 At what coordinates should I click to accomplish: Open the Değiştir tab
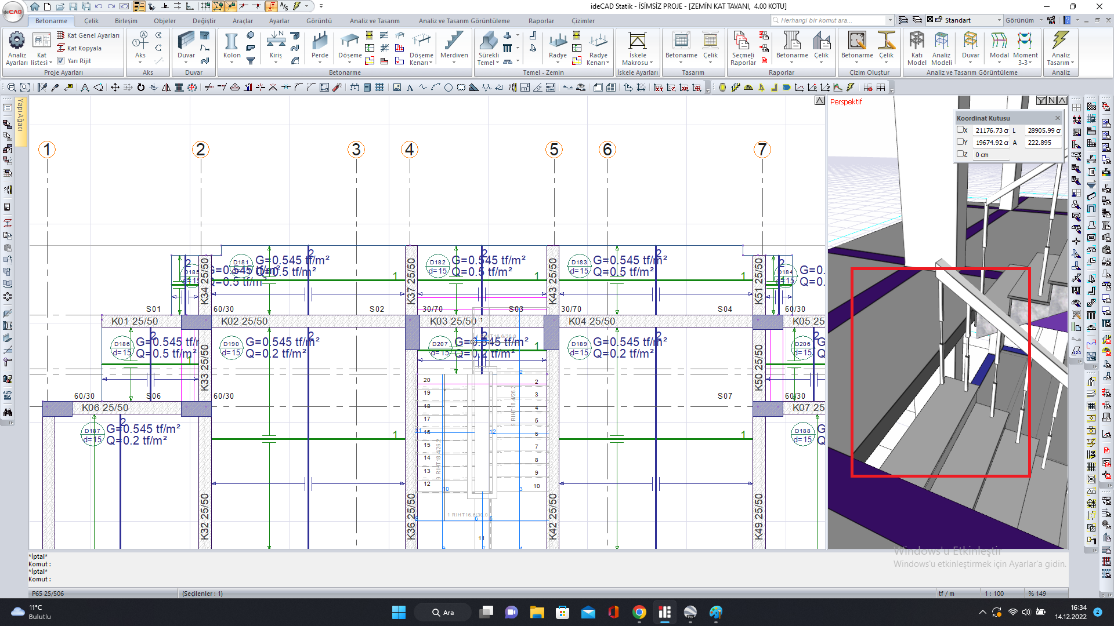point(204,21)
